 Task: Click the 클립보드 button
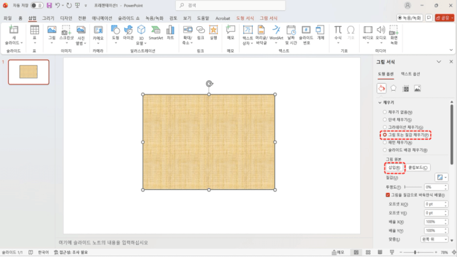418,167
